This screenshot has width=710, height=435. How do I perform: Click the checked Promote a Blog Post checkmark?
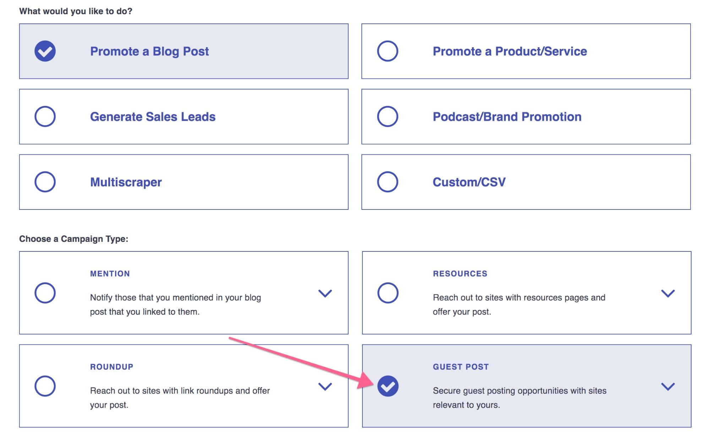(x=45, y=51)
